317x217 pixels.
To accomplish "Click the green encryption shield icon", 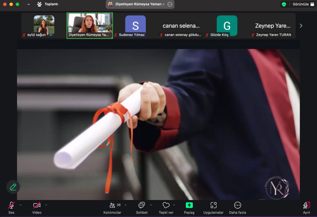I will (284, 4).
